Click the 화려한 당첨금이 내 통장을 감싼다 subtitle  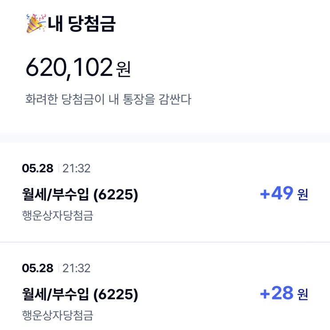click(108, 99)
